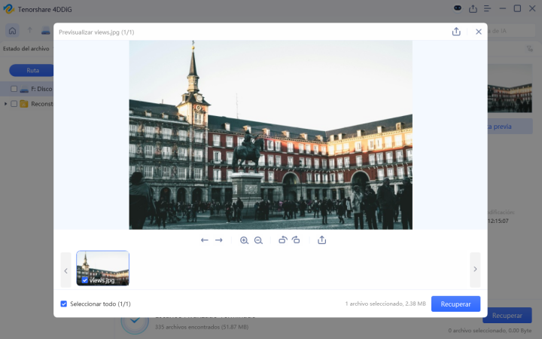Check the F: Disco drive checkbox

click(x=14, y=89)
